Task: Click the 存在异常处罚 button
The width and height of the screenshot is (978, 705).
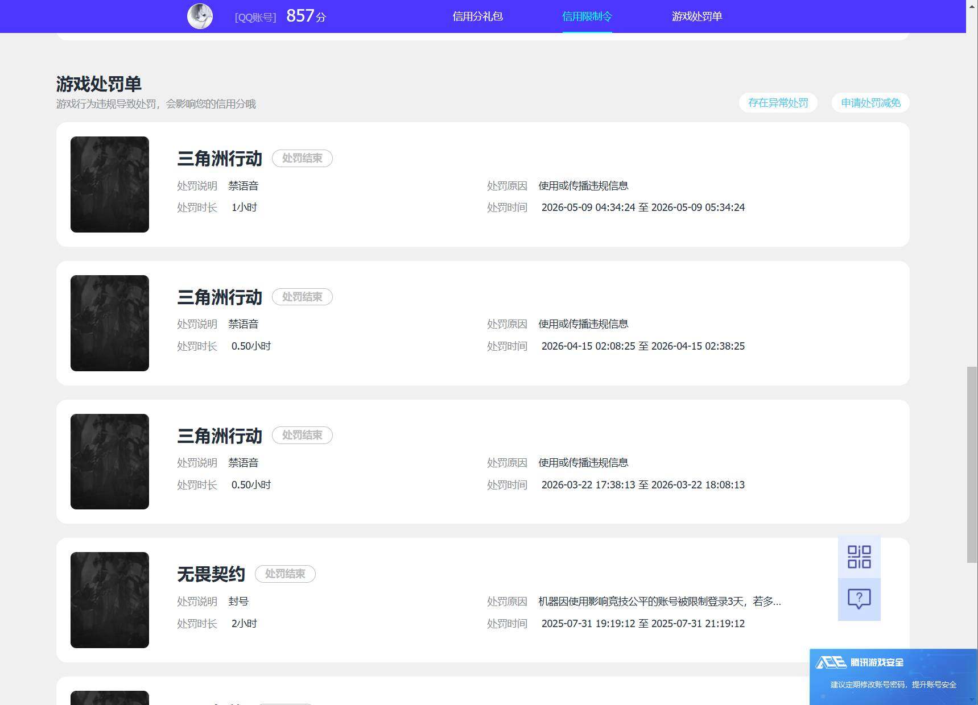Action: click(x=778, y=103)
